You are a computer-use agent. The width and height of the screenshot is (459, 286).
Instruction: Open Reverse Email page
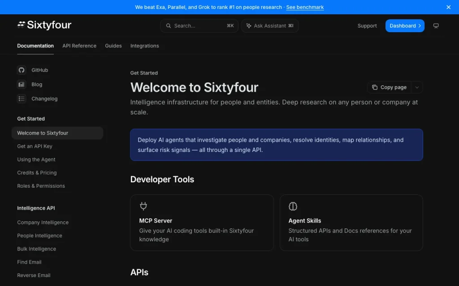[x=34, y=275]
